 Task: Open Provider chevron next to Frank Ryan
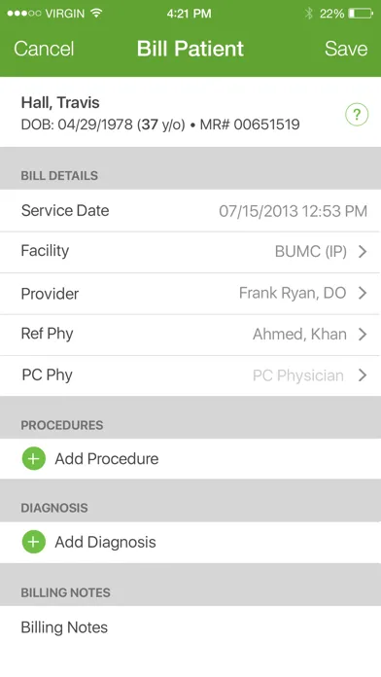pos(363,293)
